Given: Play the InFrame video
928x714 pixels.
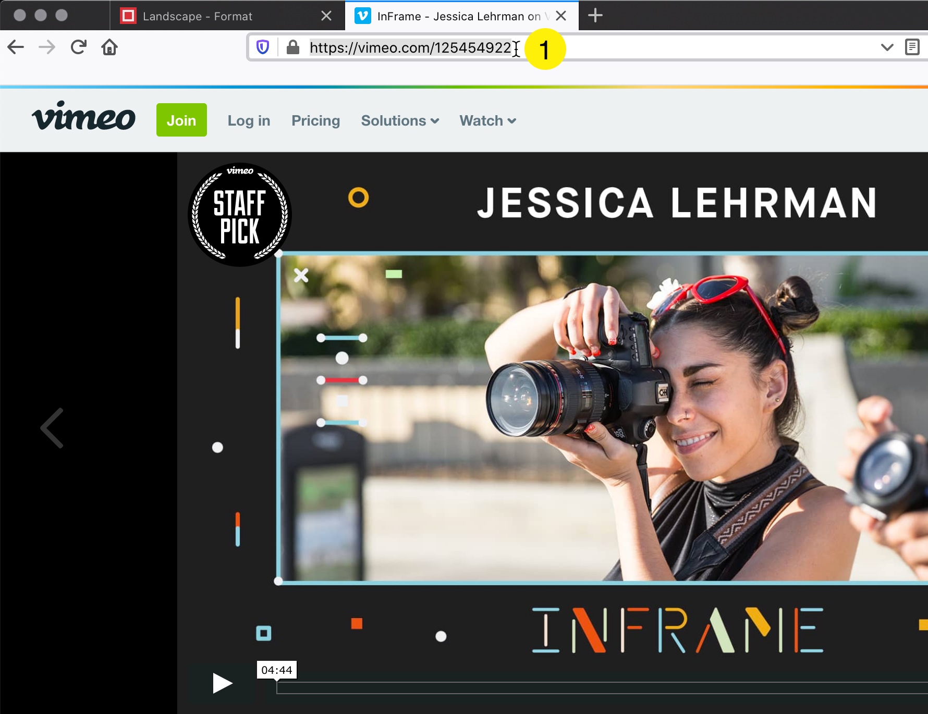Looking at the screenshot, I should point(222,683).
